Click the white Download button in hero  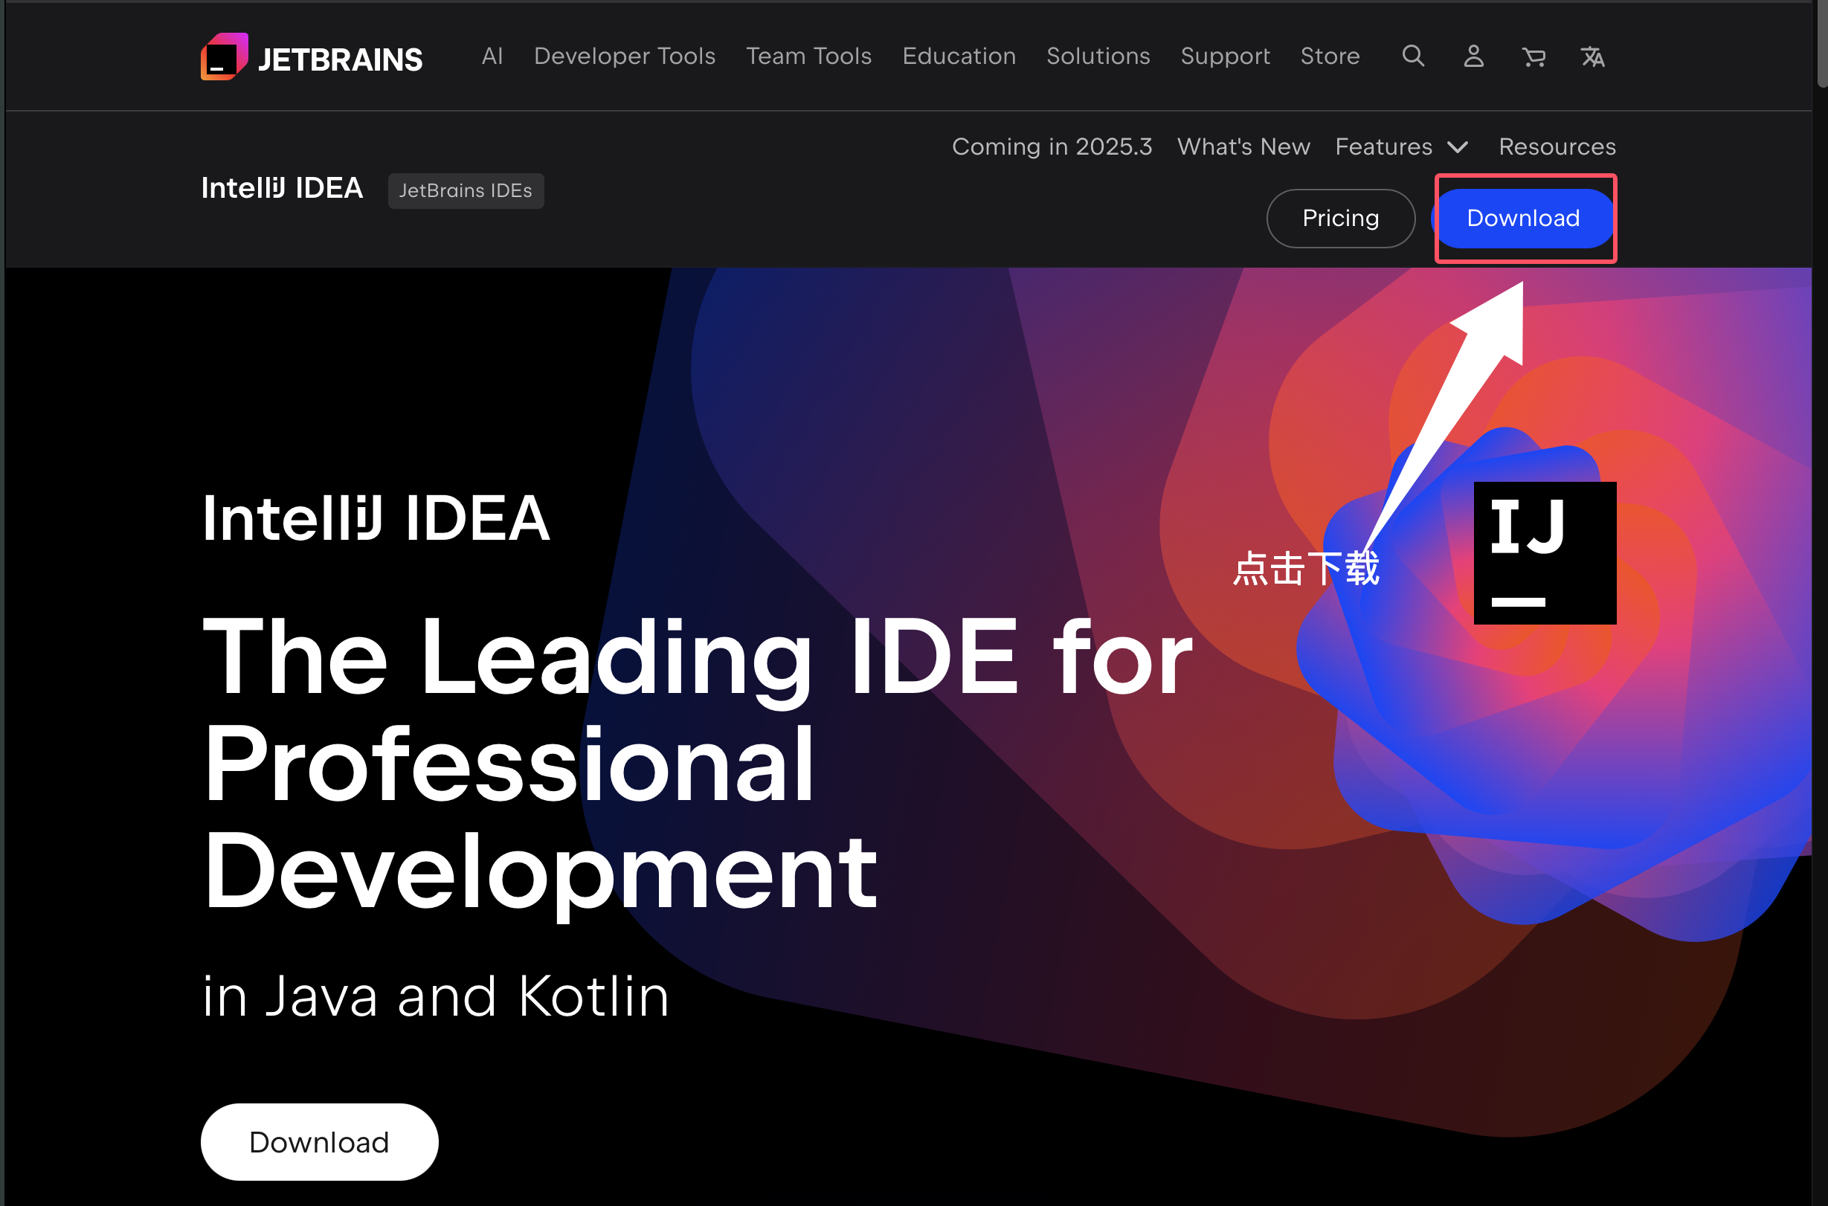[x=319, y=1142]
